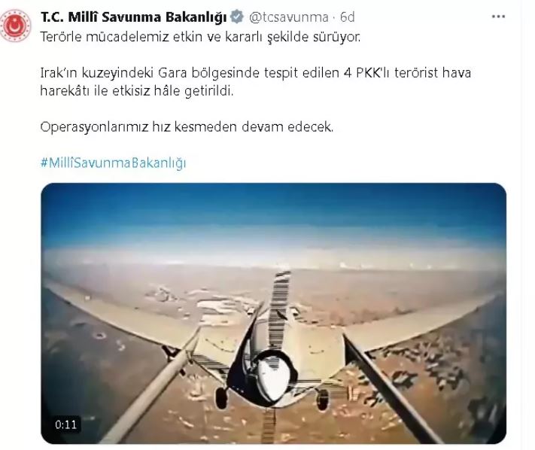
Task: Click the Operasyonlarımız hız kesmeden sentence
Action: click(x=187, y=127)
